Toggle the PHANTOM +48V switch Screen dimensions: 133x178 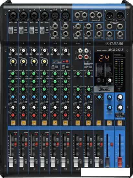pos(67,61)
